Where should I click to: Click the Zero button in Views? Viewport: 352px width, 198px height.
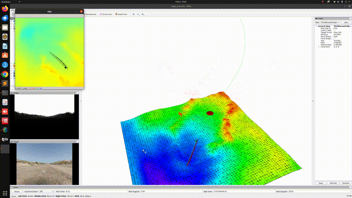[x=346, y=22]
